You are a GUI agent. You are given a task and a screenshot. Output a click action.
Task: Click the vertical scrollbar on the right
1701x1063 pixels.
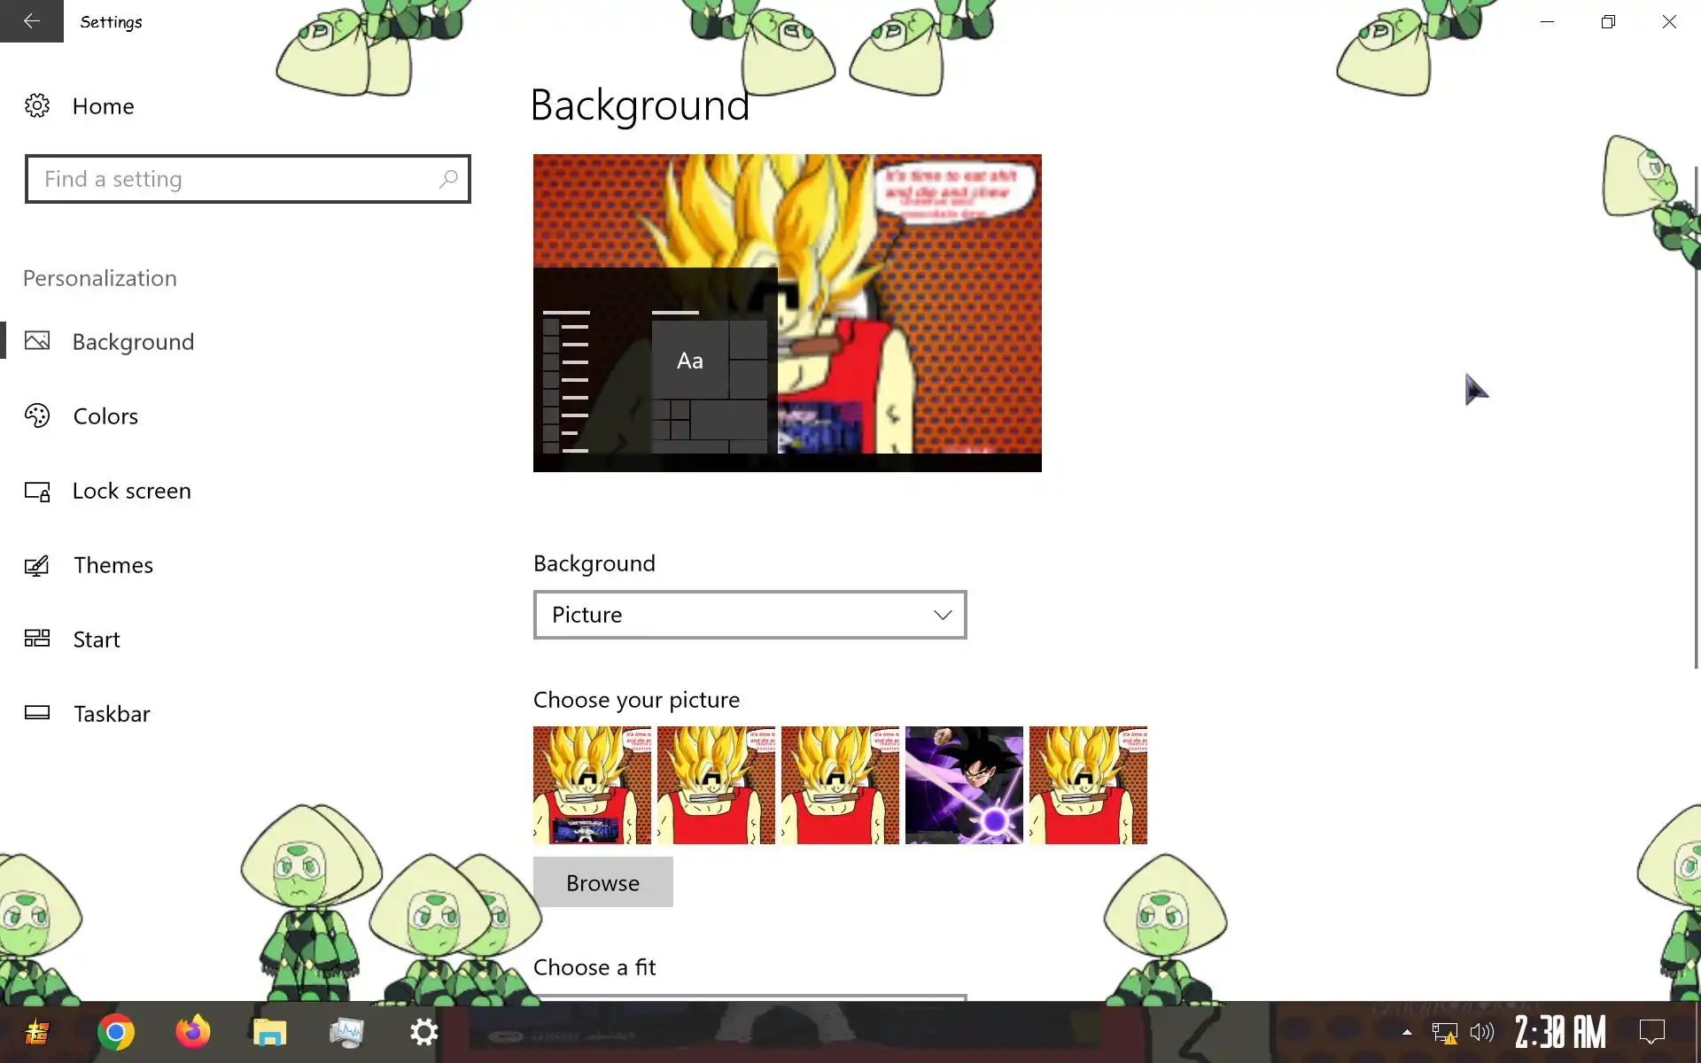pos(1696,416)
